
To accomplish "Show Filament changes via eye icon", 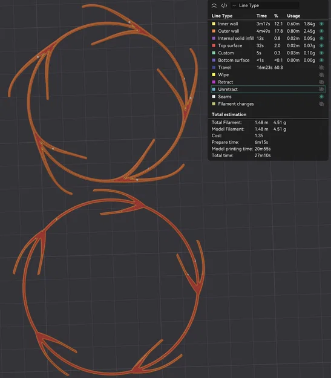I will [321, 104].
